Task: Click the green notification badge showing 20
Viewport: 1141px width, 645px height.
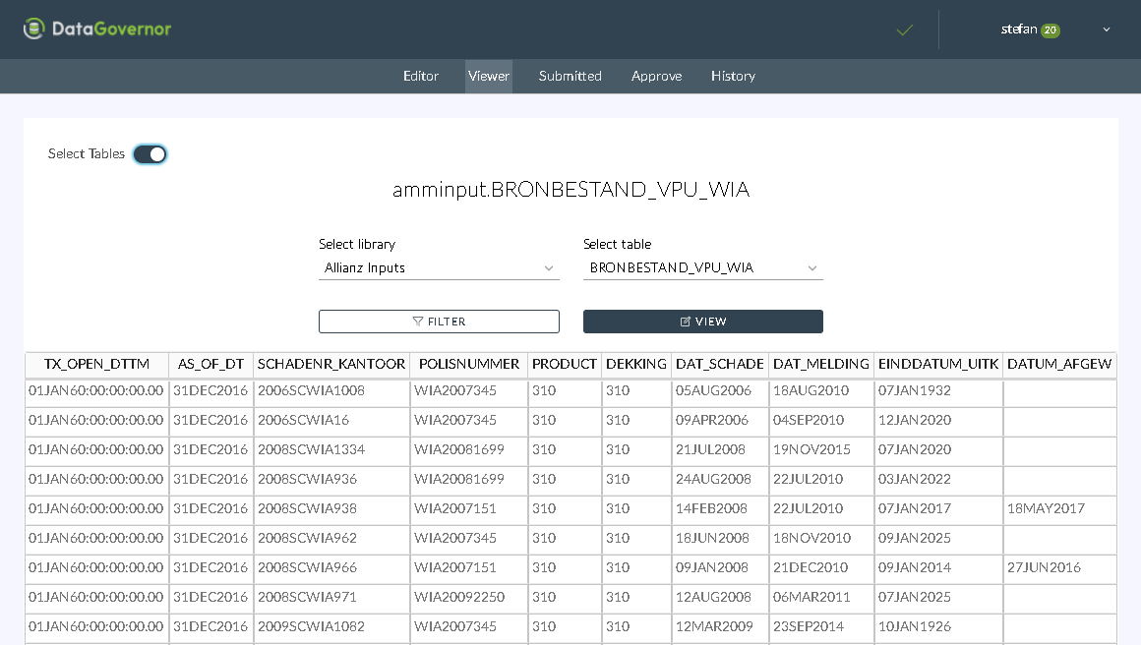Action: (1051, 30)
